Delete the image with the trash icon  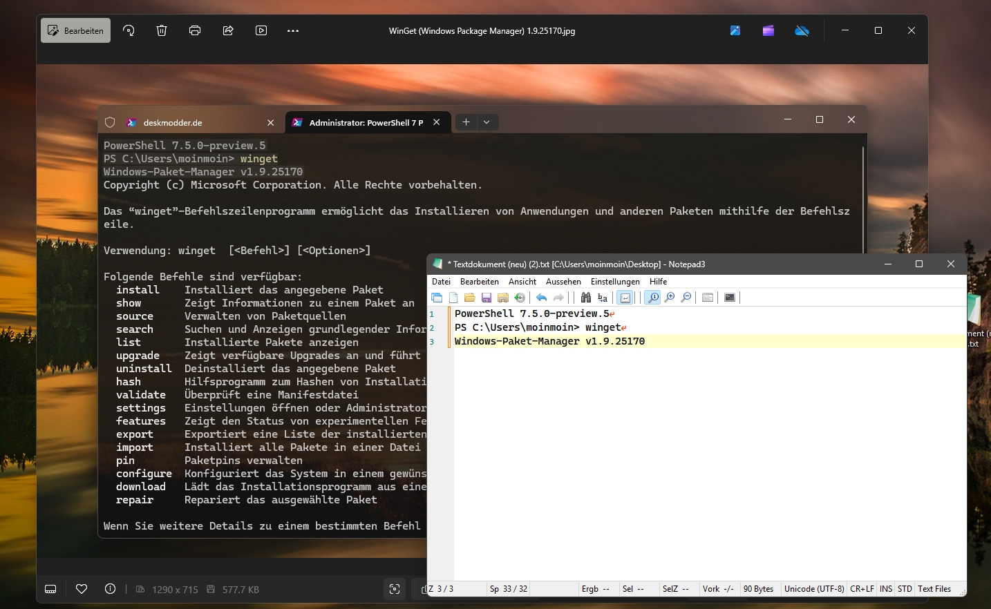tap(162, 30)
